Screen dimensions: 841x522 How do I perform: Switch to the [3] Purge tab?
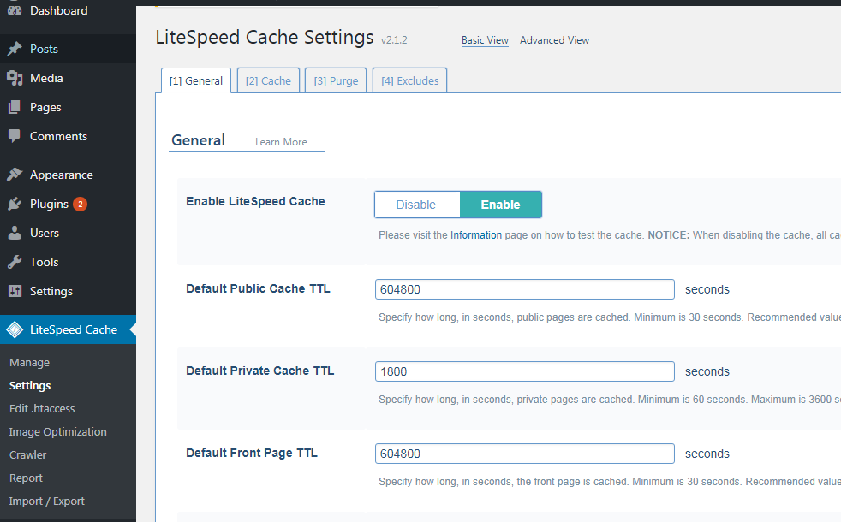(x=336, y=81)
